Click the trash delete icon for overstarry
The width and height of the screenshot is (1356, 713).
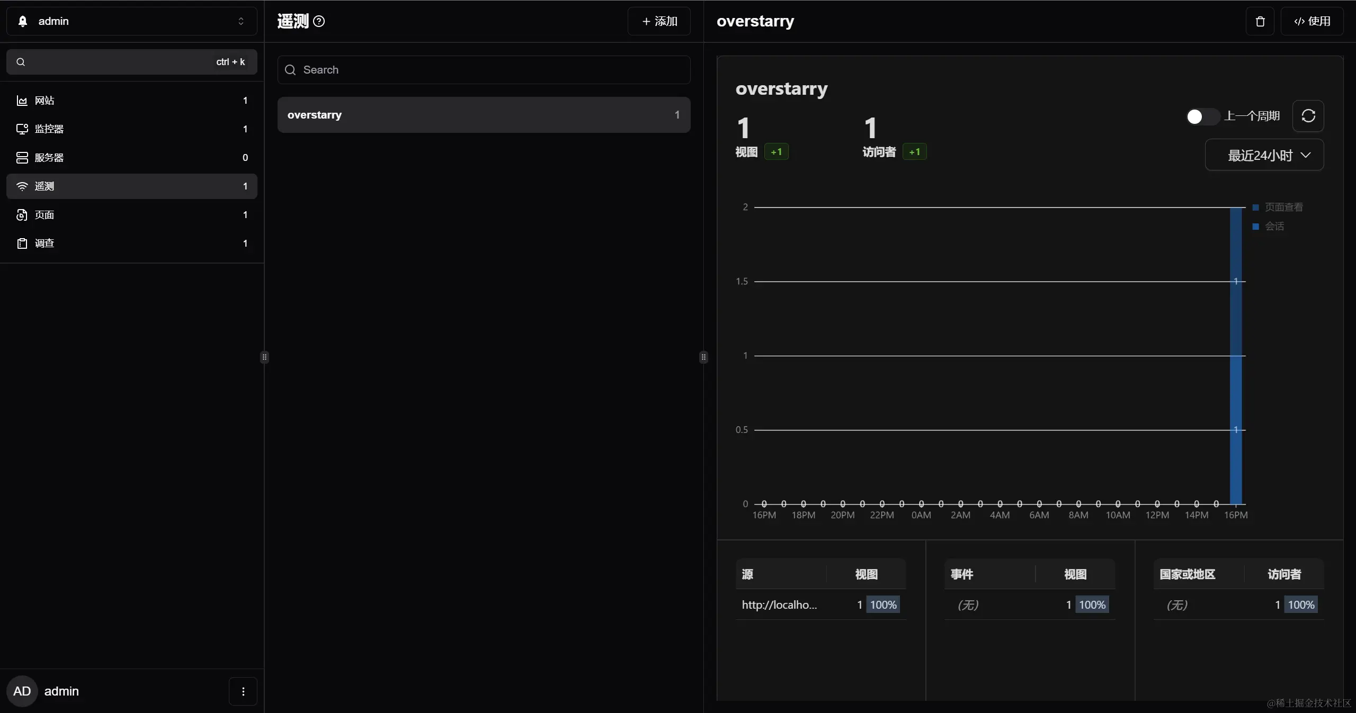click(x=1260, y=21)
